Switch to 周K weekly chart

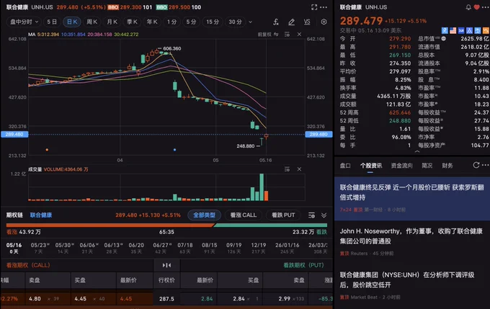tap(92, 22)
